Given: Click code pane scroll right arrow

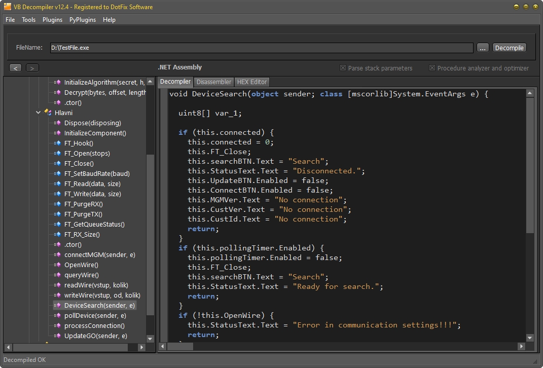Looking at the screenshot, I should pos(522,347).
